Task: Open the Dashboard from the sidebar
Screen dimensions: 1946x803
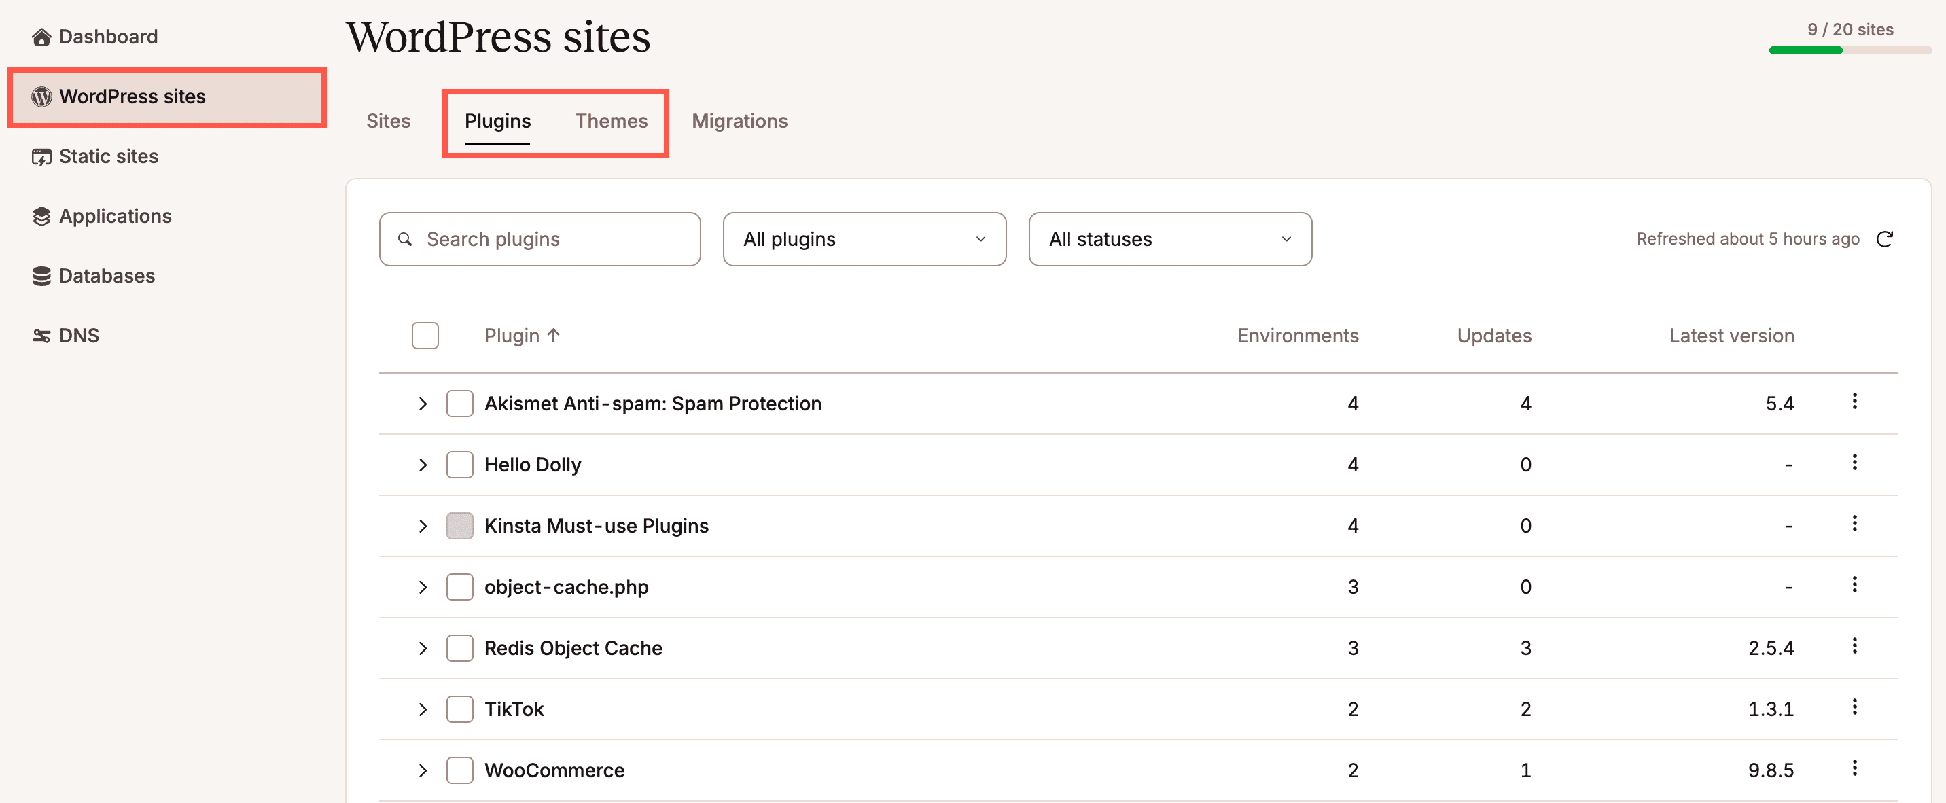Action: 107,35
